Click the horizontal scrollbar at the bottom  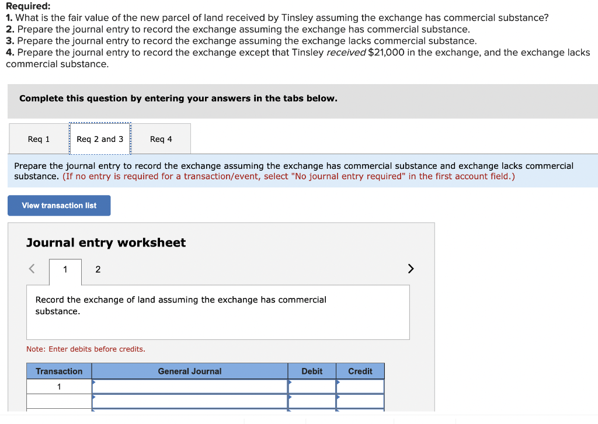pyautogui.click(x=299, y=419)
